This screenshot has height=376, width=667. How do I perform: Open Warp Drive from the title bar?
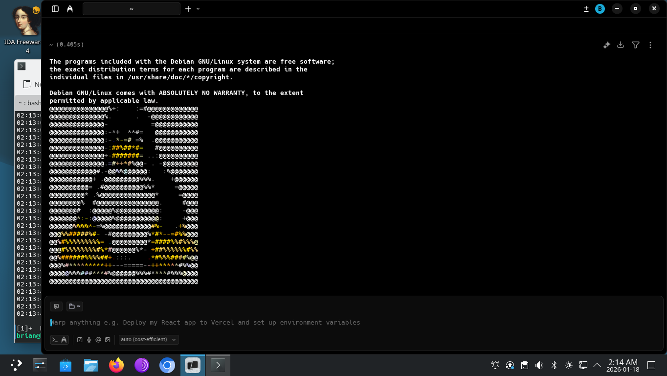[x=70, y=9]
